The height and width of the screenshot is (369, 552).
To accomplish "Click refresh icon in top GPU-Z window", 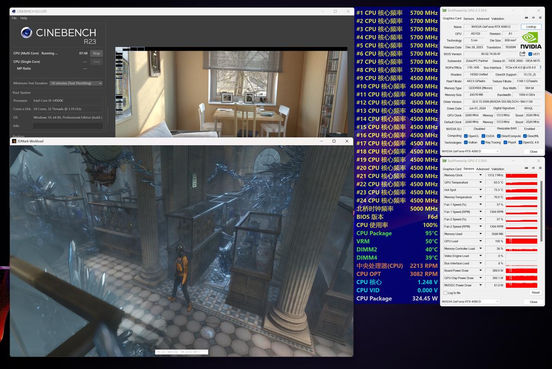I will (x=533, y=18).
